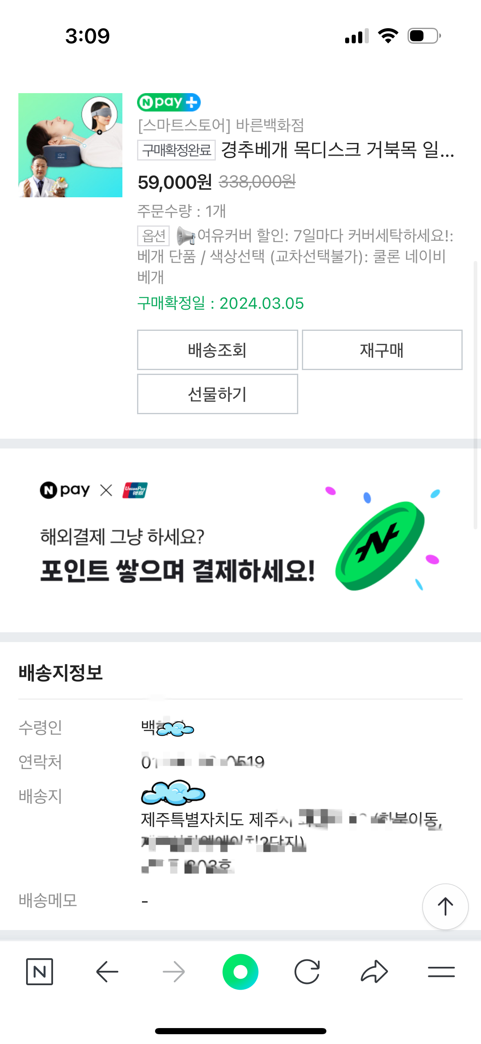This screenshot has width=481, height=1044.
Task: Click the 재구매 button
Action: tap(382, 350)
